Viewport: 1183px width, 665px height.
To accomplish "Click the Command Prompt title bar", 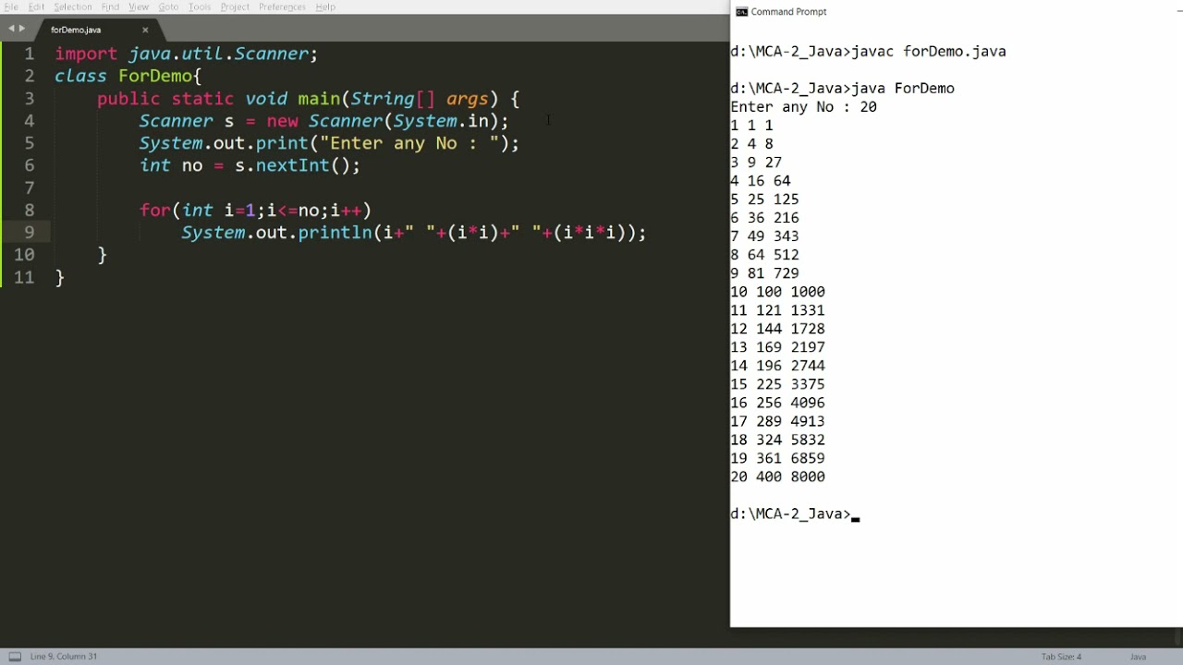I will tap(957, 11).
